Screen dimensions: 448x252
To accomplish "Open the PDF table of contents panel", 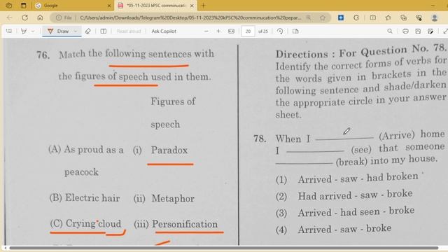I will point(9,31).
